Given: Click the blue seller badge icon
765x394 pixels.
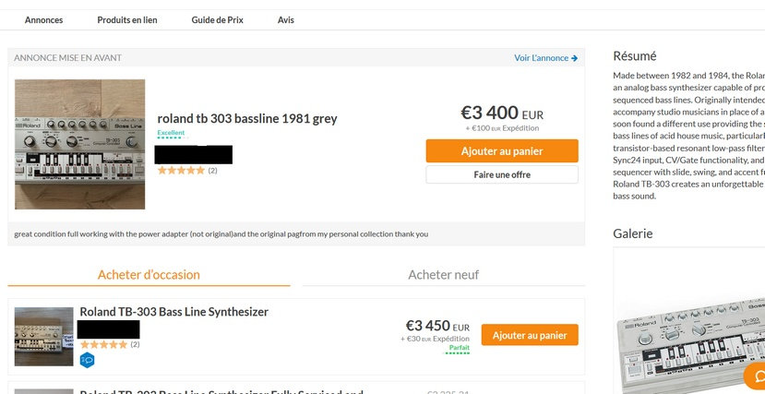Looking at the screenshot, I should (x=87, y=360).
